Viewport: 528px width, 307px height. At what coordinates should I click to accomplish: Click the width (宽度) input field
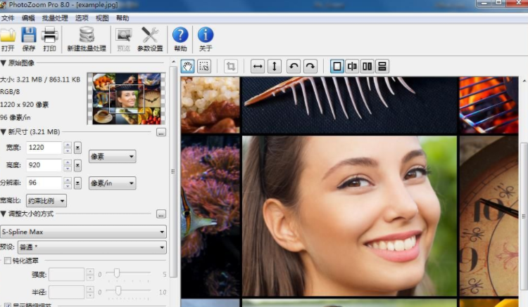(x=44, y=148)
